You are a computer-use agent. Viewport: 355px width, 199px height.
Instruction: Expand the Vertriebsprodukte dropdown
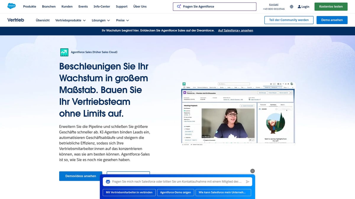[x=70, y=20]
